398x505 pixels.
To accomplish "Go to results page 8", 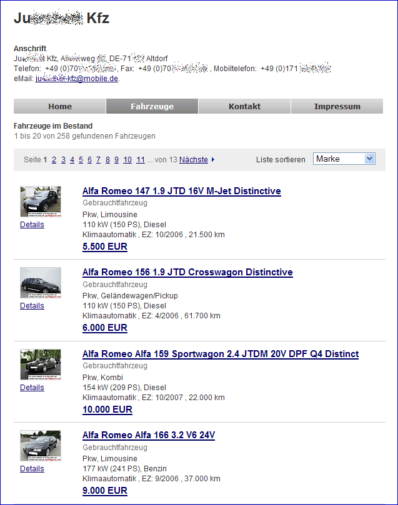I will 107,160.
